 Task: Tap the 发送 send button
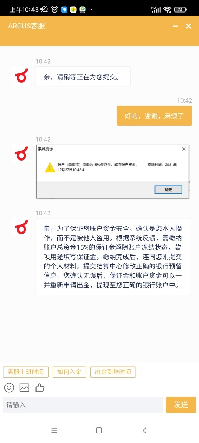(x=181, y=405)
